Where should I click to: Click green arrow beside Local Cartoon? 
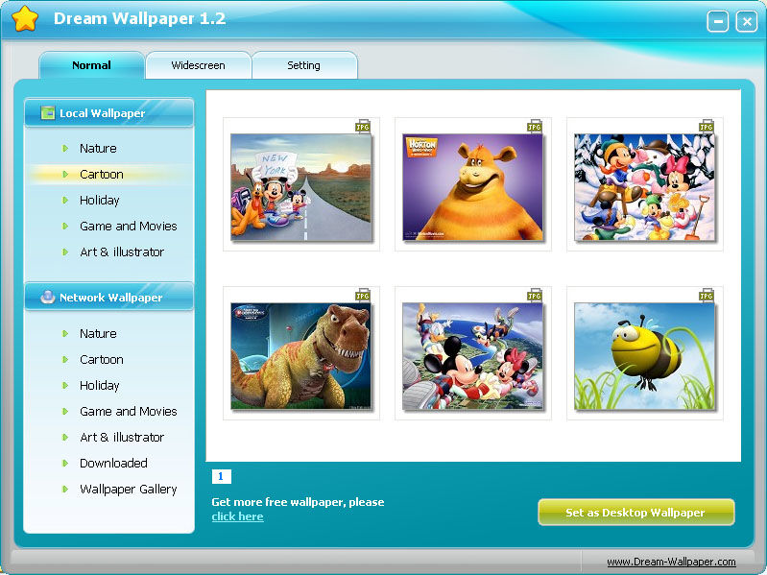point(65,174)
